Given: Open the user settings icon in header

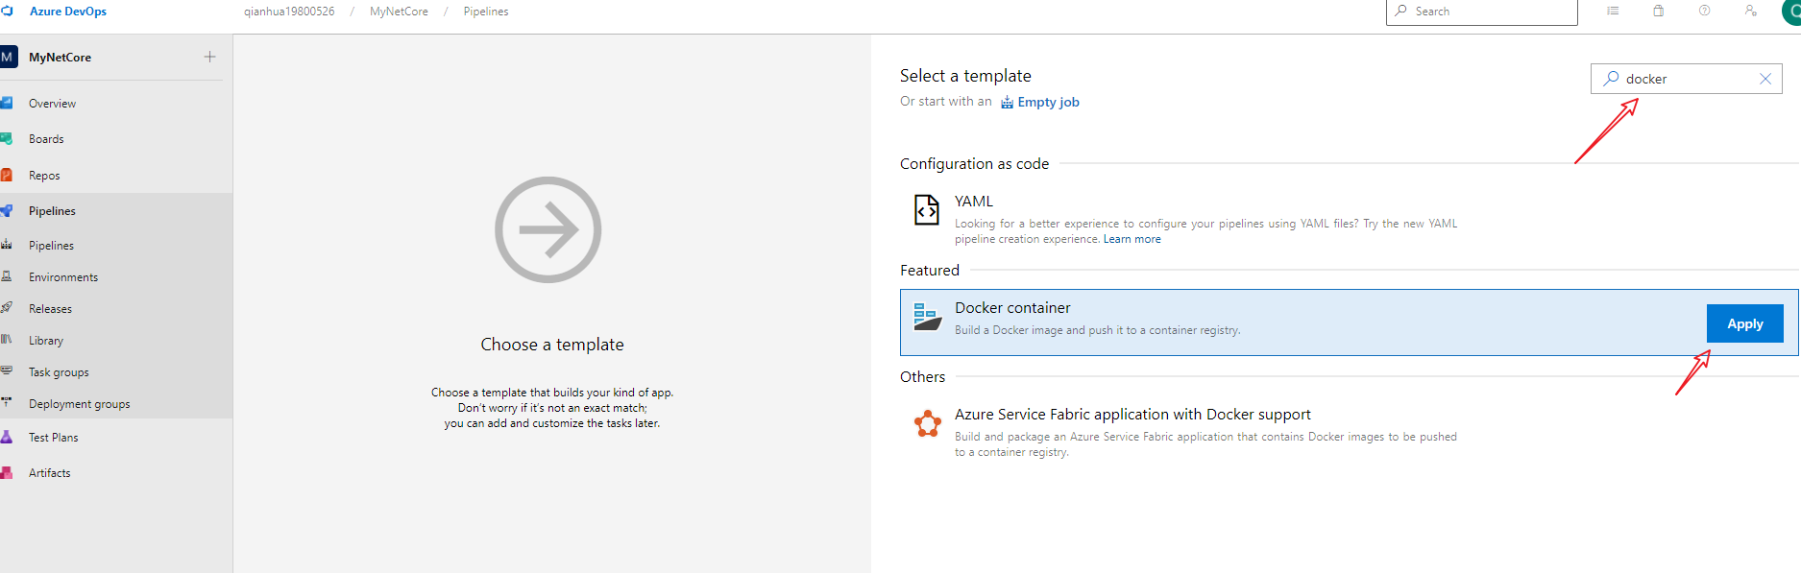Looking at the screenshot, I should (x=1750, y=12).
